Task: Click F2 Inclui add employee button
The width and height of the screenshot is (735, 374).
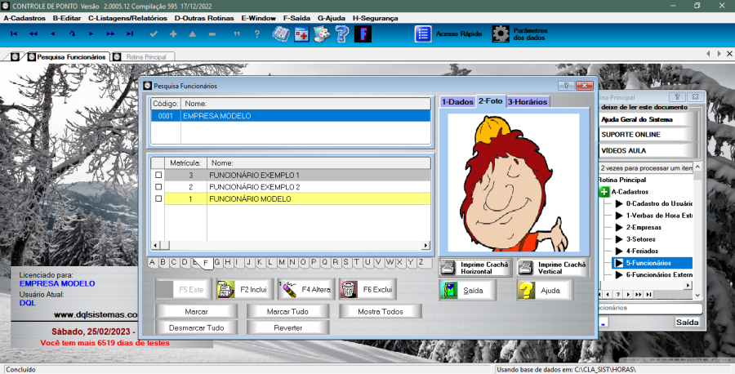Action: (x=242, y=289)
